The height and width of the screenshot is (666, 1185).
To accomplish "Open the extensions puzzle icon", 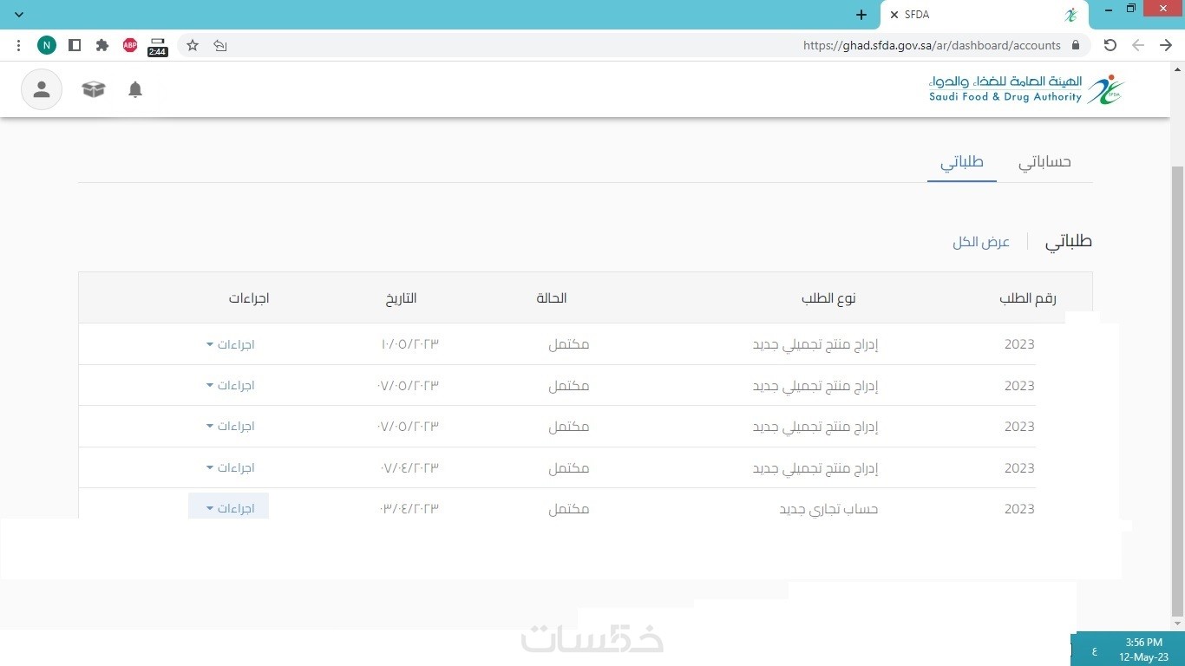I will click(102, 45).
